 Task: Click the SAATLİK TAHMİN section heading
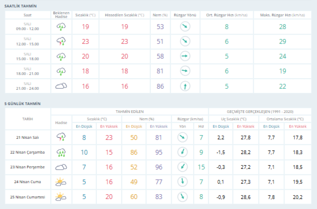click(20, 6)
